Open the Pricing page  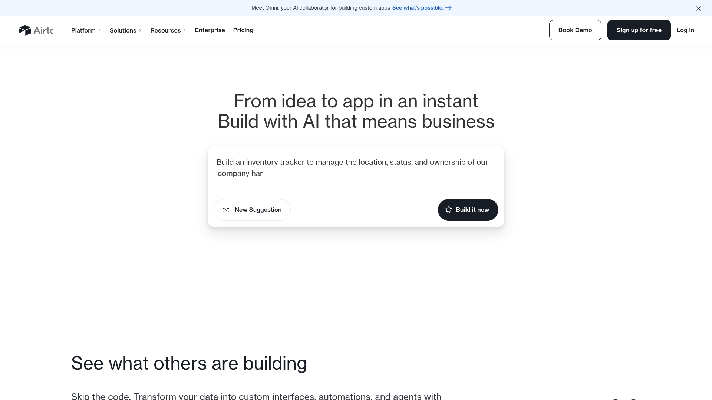[x=243, y=30]
